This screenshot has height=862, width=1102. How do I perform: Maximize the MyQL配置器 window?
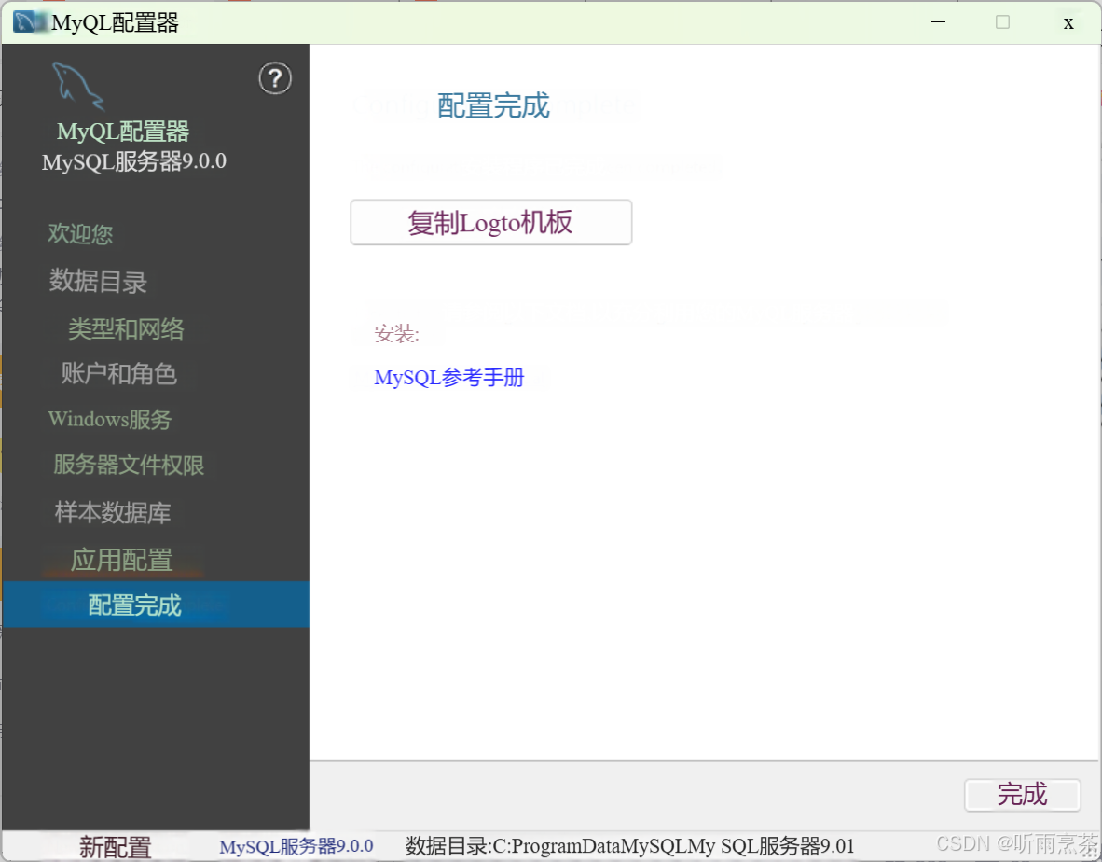(1003, 22)
